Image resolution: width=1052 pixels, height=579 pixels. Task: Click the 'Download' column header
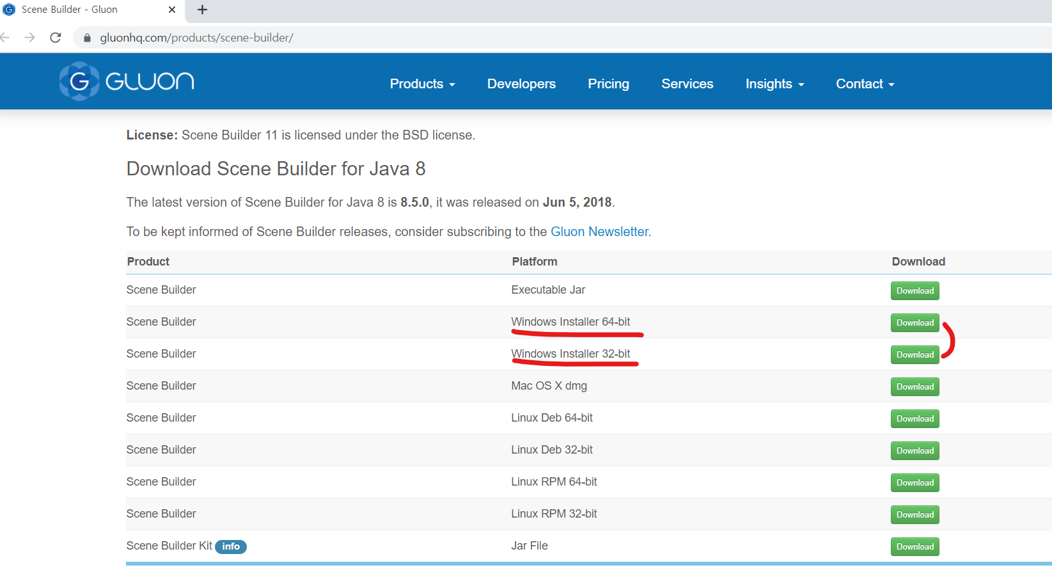point(918,262)
